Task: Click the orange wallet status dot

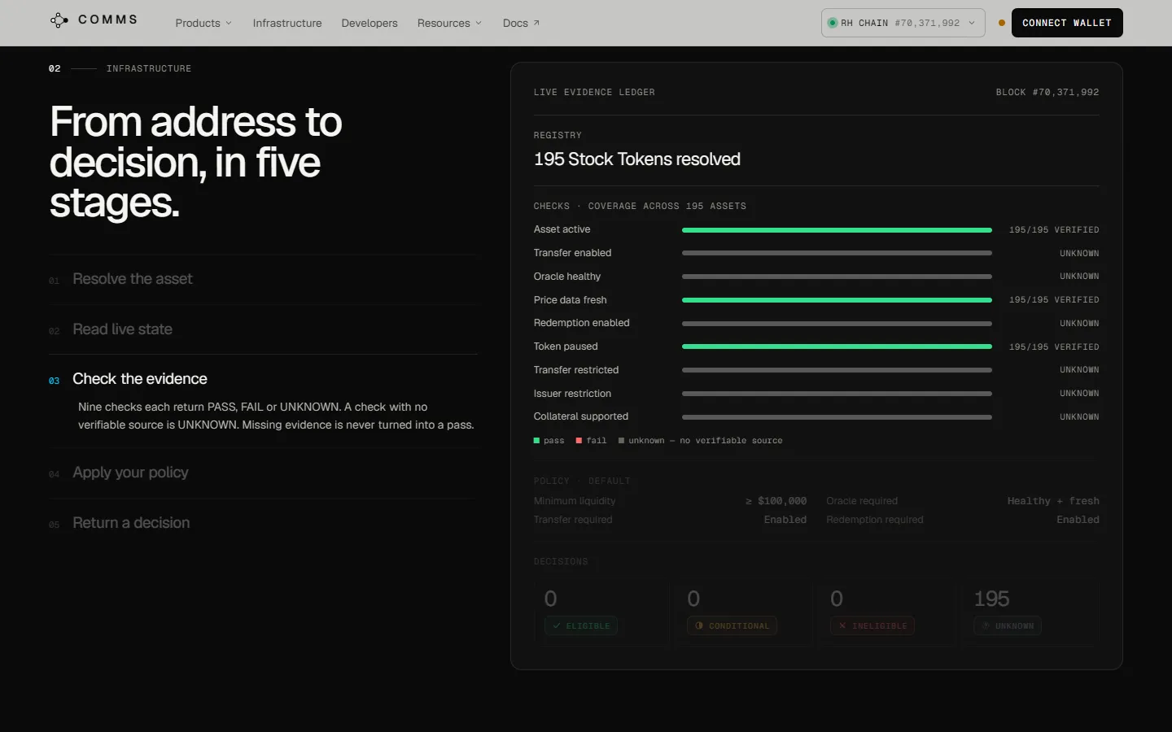Action: [1002, 23]
